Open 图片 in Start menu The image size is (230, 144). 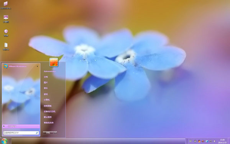[46, 83]
